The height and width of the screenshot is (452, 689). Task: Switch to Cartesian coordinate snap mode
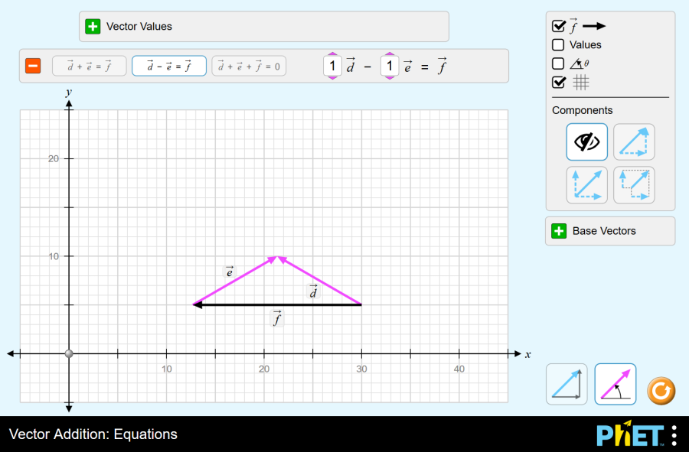click(567, 384)
